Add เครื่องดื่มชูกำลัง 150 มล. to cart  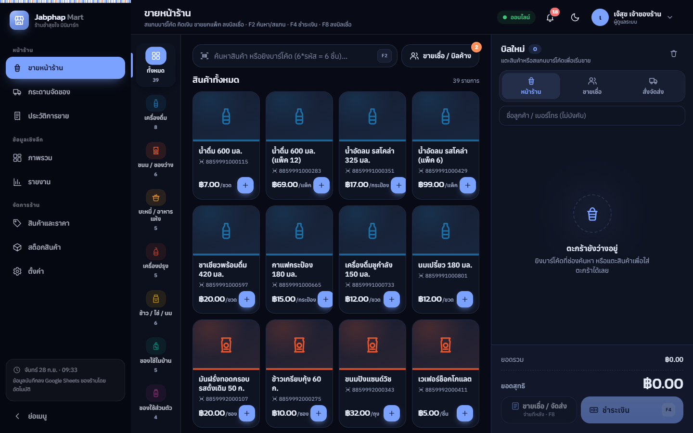tap(392, 299)
